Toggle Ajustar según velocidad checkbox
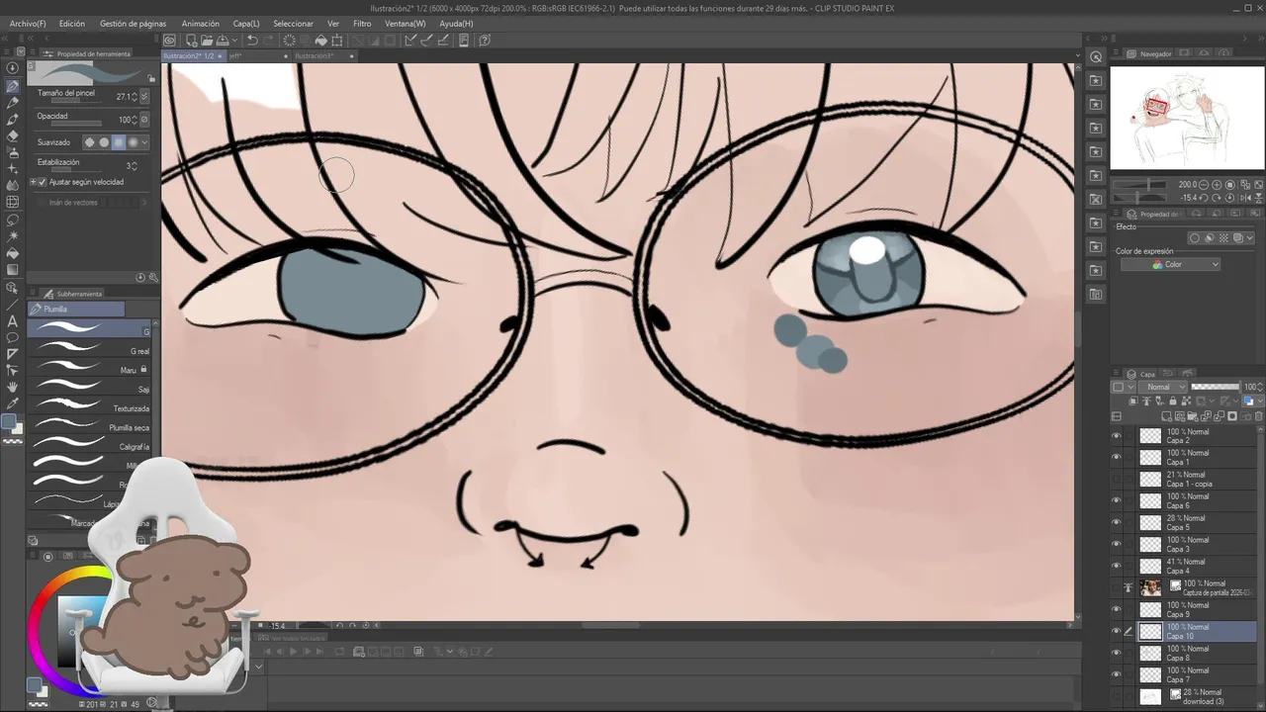 click(43, 182)
